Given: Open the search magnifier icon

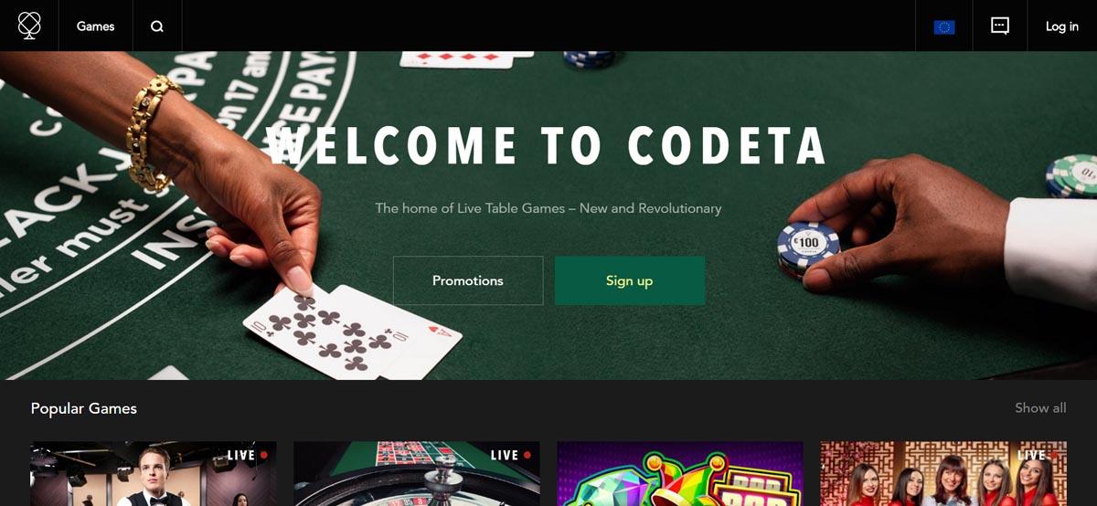Looking at the screenshot, I should (157, 26).
